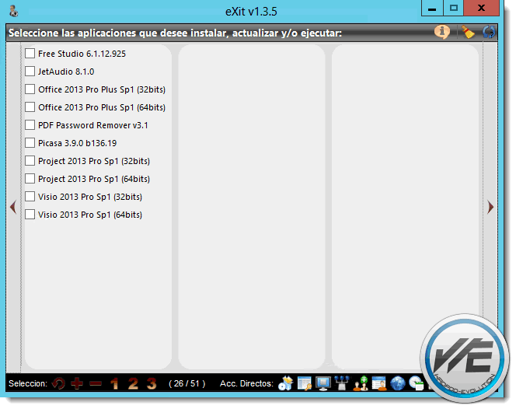The image size is (516, 409).
Task: Click the 'Acc. Directos:' label
Action: [247, 383]
